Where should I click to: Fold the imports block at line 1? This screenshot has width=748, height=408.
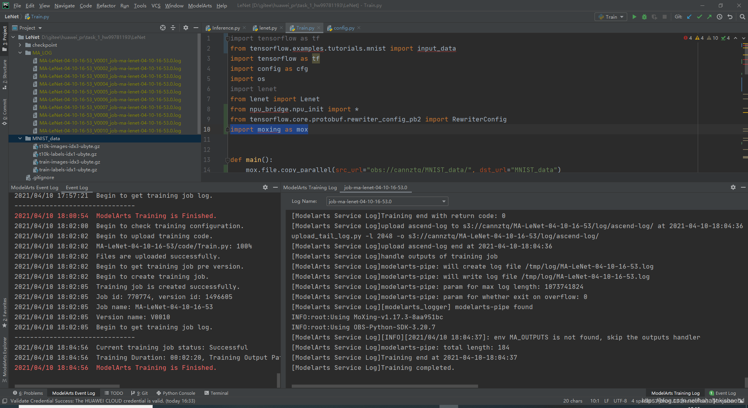227,39
